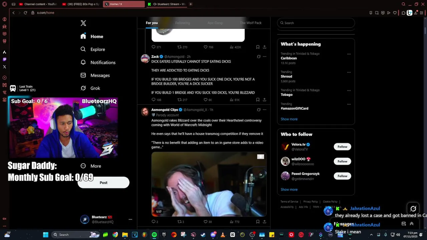Open options for the Caribbean trend
Screen dimensions: 427x240
click(x=349, y=54)
